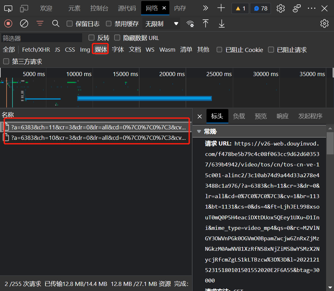The height and width of the screenshot is (291, 334).
Task: Open the network search magnifier
Action: (56, 23)
